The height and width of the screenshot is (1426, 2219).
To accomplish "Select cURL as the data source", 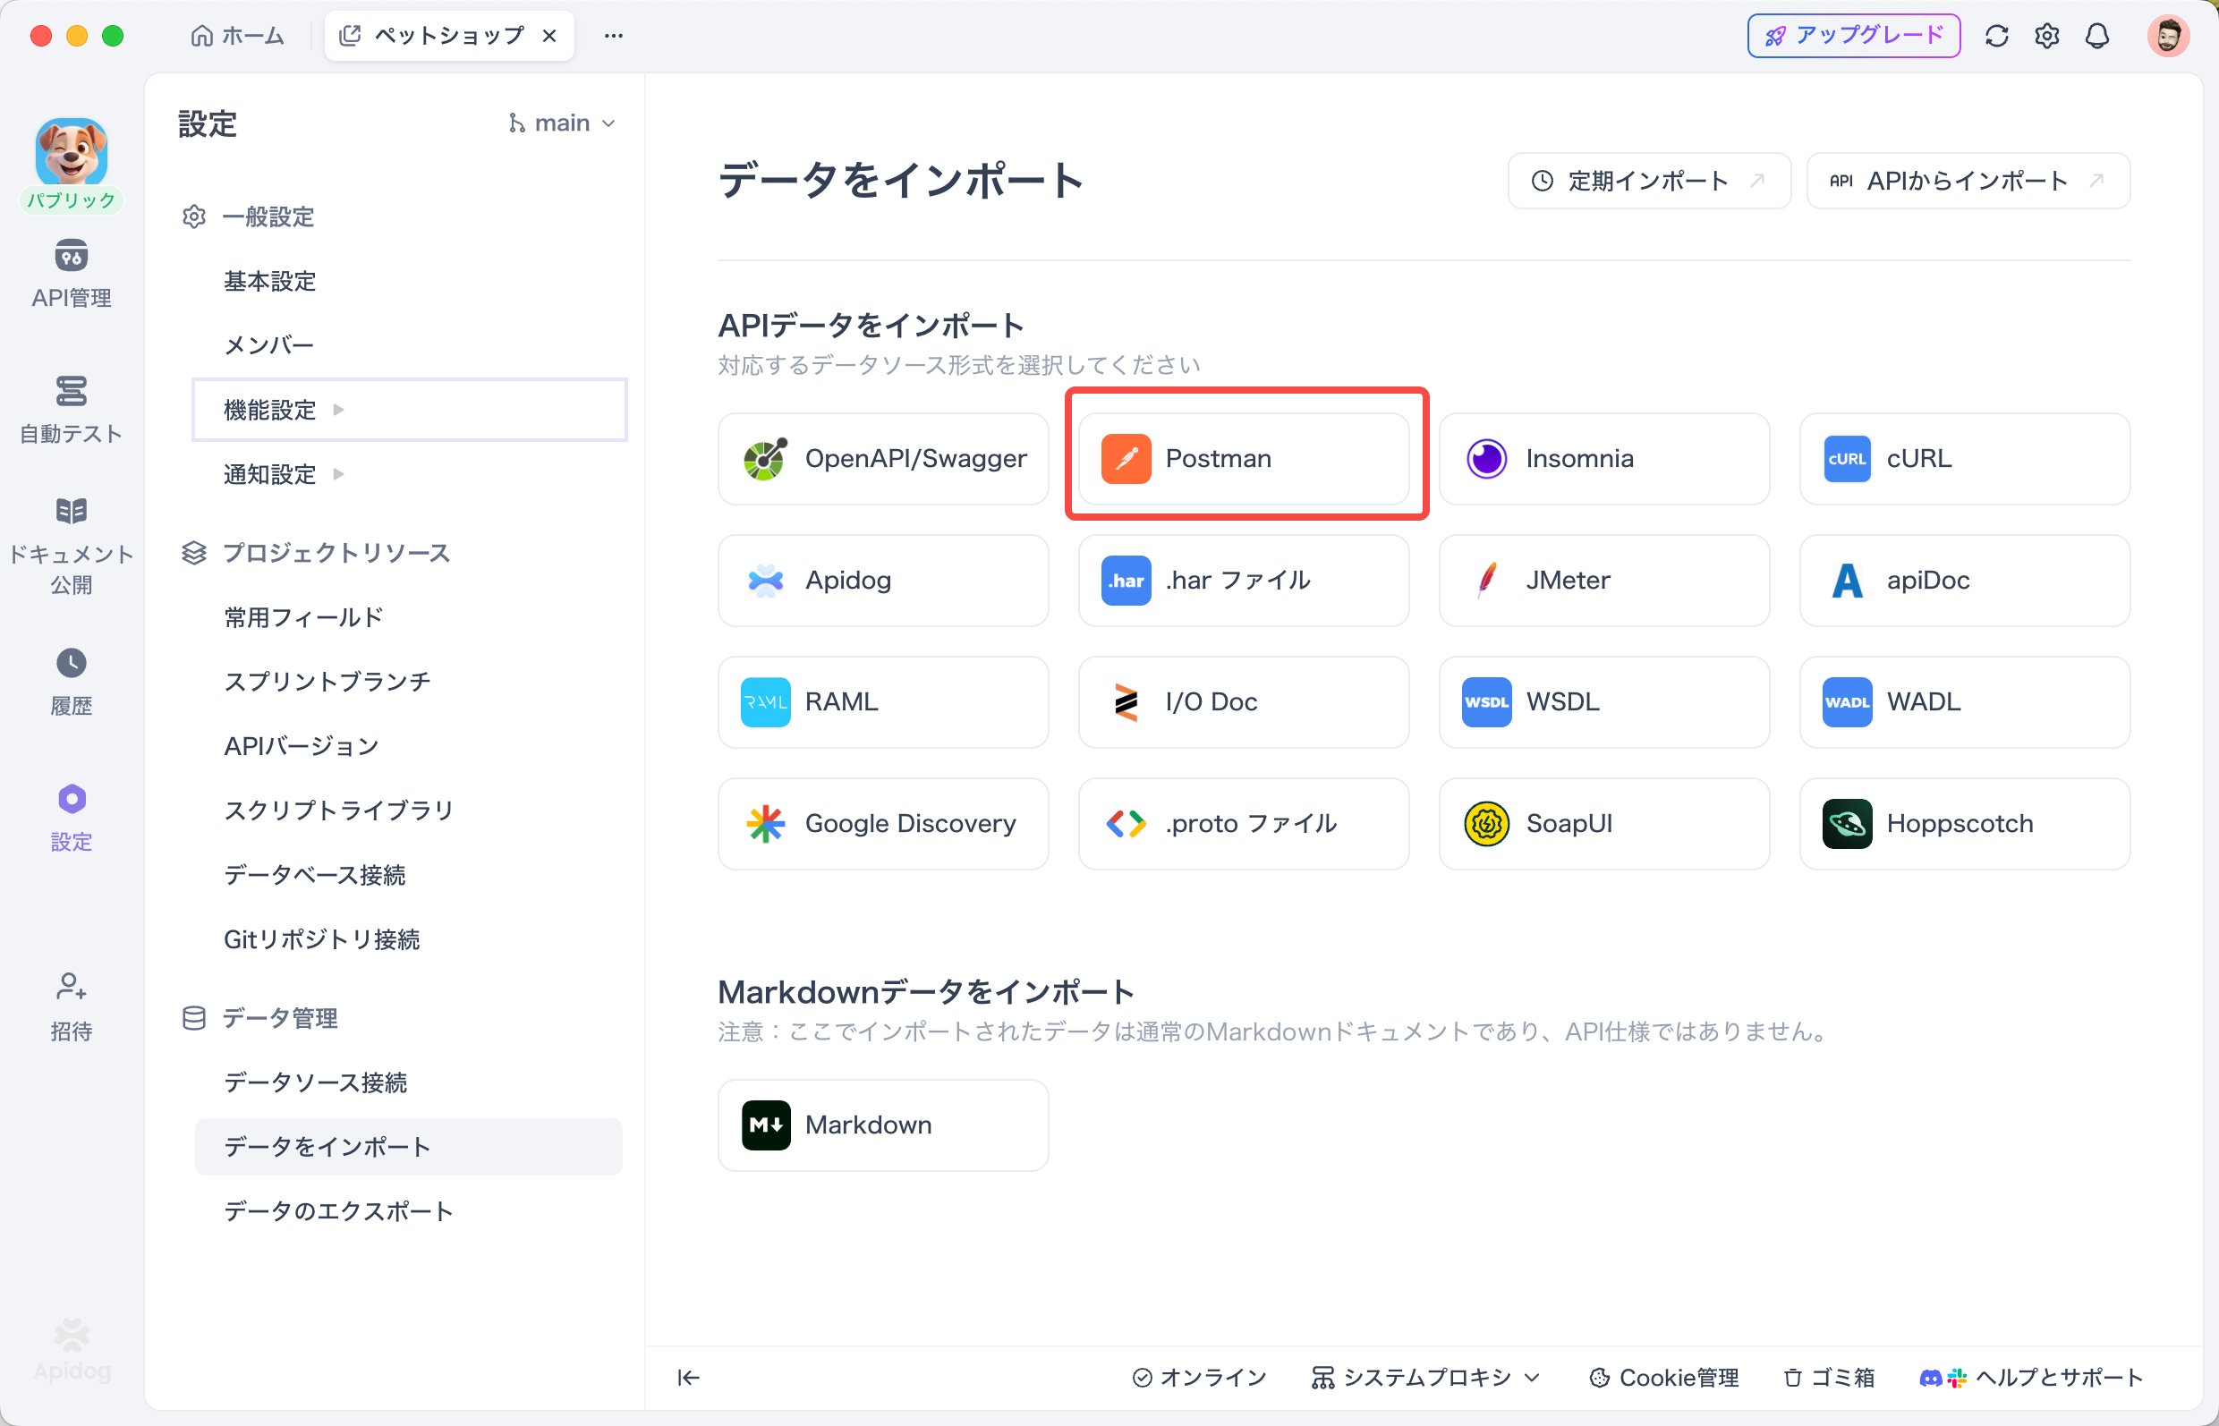I will [1964, 458].
